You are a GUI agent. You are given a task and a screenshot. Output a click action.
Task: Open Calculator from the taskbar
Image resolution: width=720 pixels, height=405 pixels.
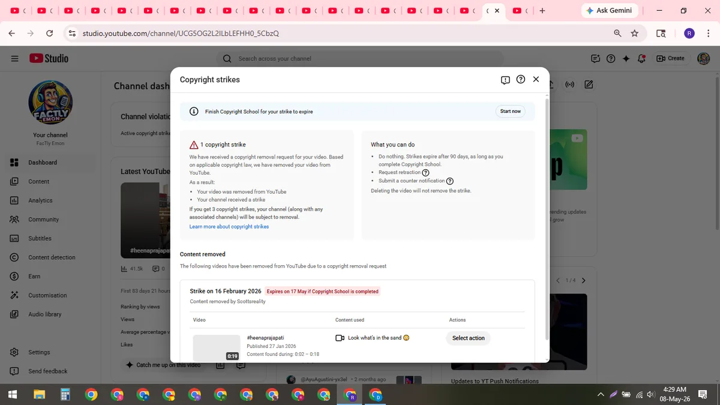[x=65, y=394]
